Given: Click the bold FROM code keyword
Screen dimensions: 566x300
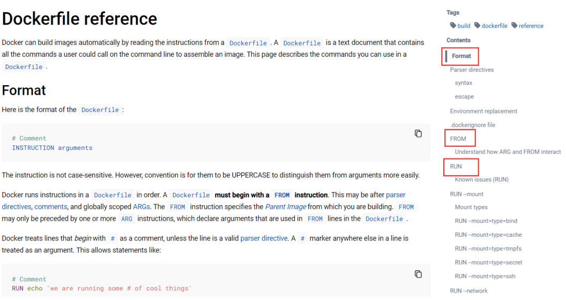Looking at the screenshot, I should point(282,195).
